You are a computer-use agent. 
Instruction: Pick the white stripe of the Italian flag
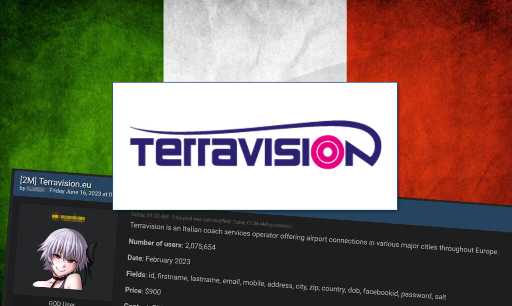[x=255, y=40]
